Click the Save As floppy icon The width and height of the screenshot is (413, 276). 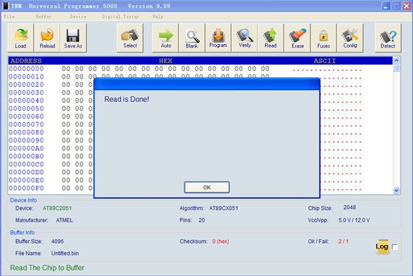(74, 37)
